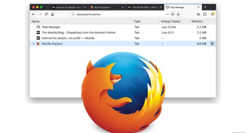This screenshot has width=246, height=133.
Task: Show site information icon in address bar
Action: click(x=73, y=14)
